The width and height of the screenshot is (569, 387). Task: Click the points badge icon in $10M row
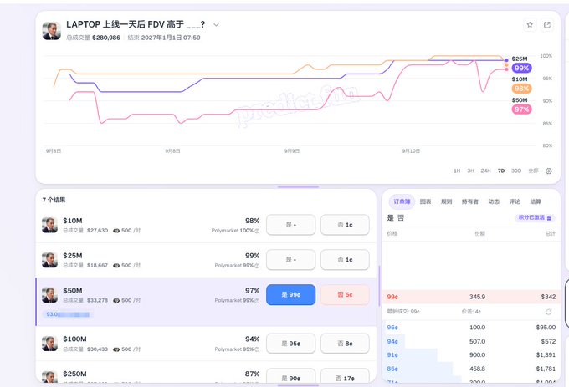point(116,231)
